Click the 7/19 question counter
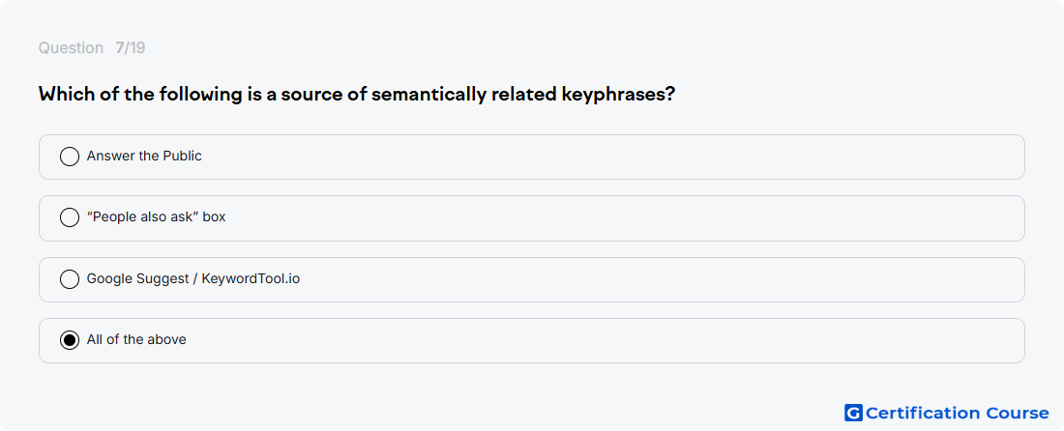This screenshot has width=1064, height=431. tap(131, 48)
